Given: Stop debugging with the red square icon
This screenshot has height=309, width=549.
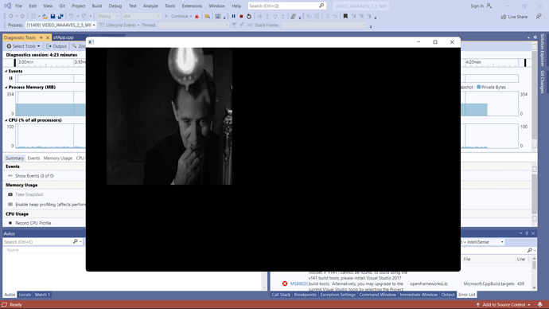Looking at the screenshot, I should point(241,16).
